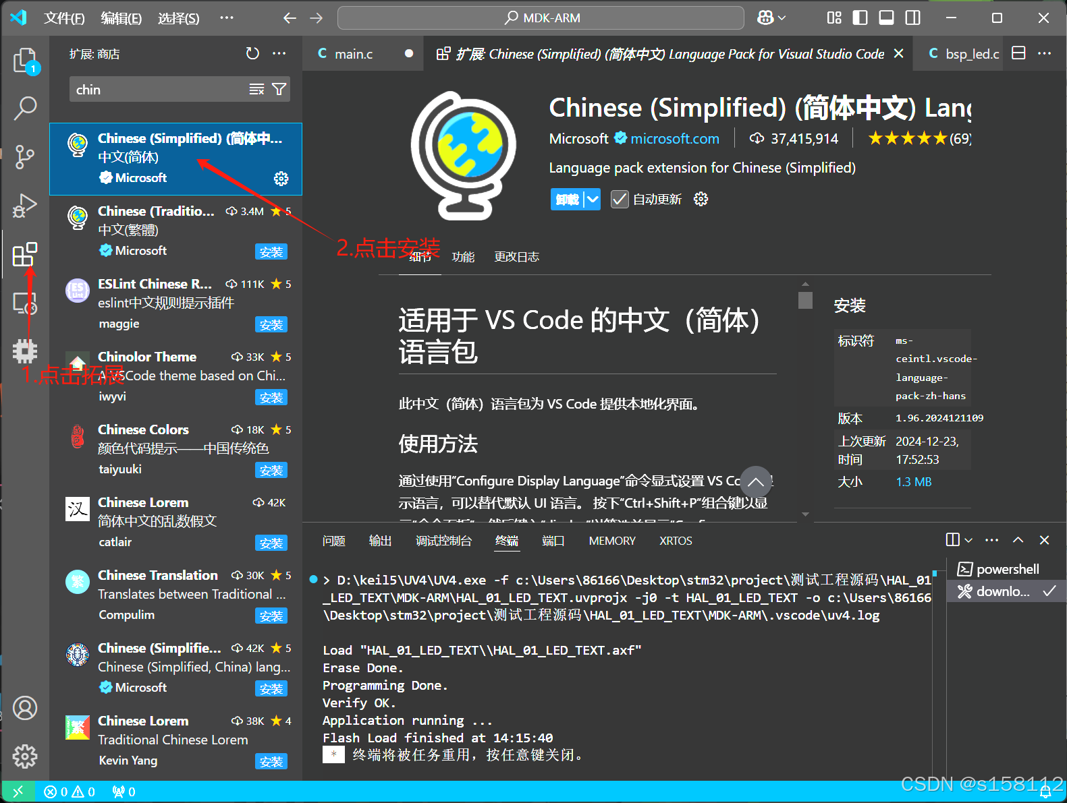Open the microsoft.com publisher link

(675, 138)
